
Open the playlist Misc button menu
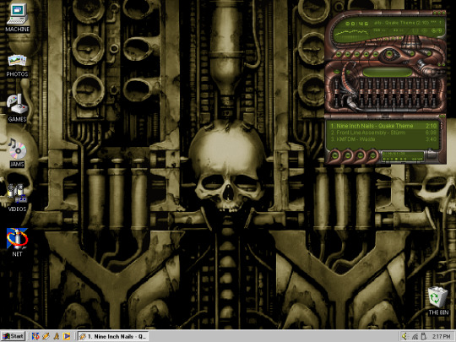(372, 155)
